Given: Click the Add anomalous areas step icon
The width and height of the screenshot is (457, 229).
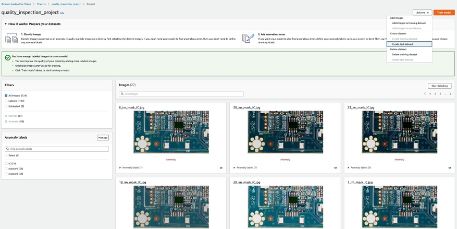Looking at the screenshot, I should coord(248,38).
